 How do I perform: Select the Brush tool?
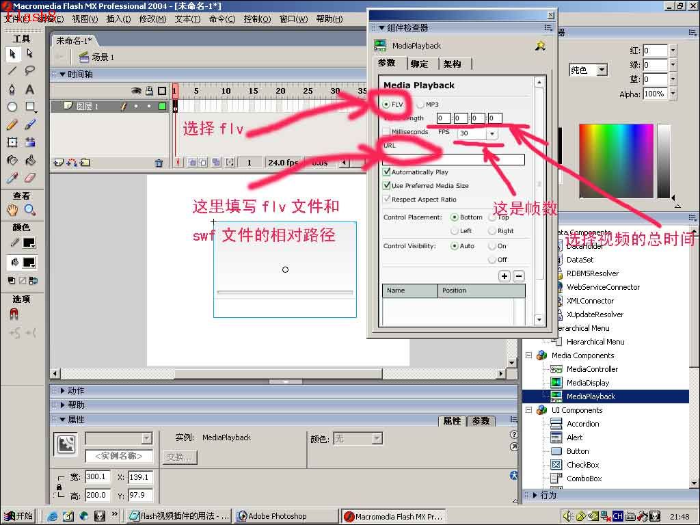pos(30,124)
